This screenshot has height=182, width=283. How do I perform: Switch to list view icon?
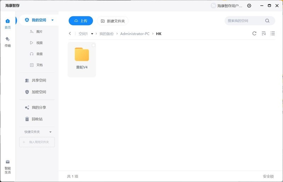point(272,33)
